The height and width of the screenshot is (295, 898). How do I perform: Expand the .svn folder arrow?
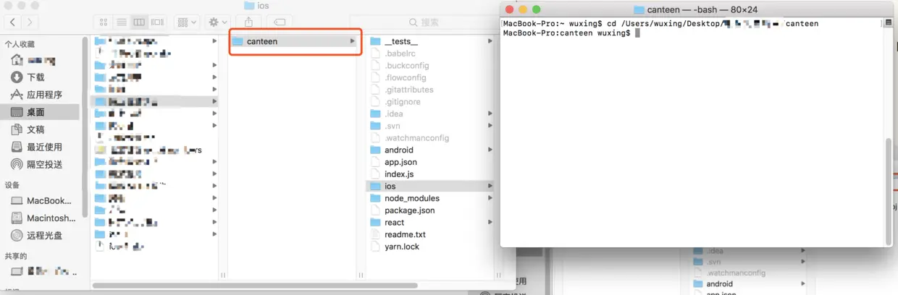click(490, 126)
